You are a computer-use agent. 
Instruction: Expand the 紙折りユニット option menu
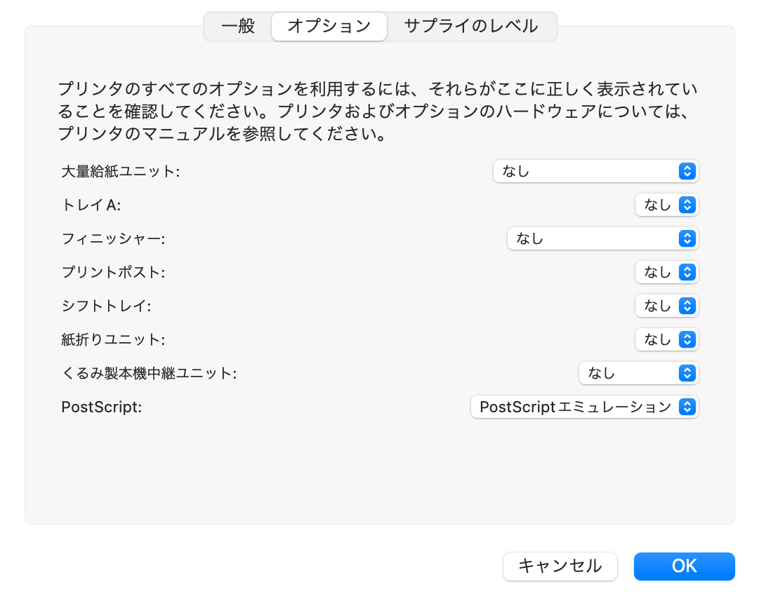pyautogui.click(x=666, y=339)
